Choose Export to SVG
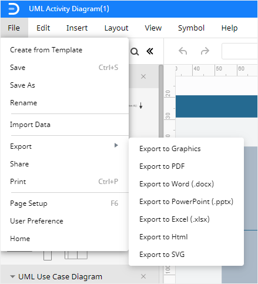 click(x=186, y=255)
